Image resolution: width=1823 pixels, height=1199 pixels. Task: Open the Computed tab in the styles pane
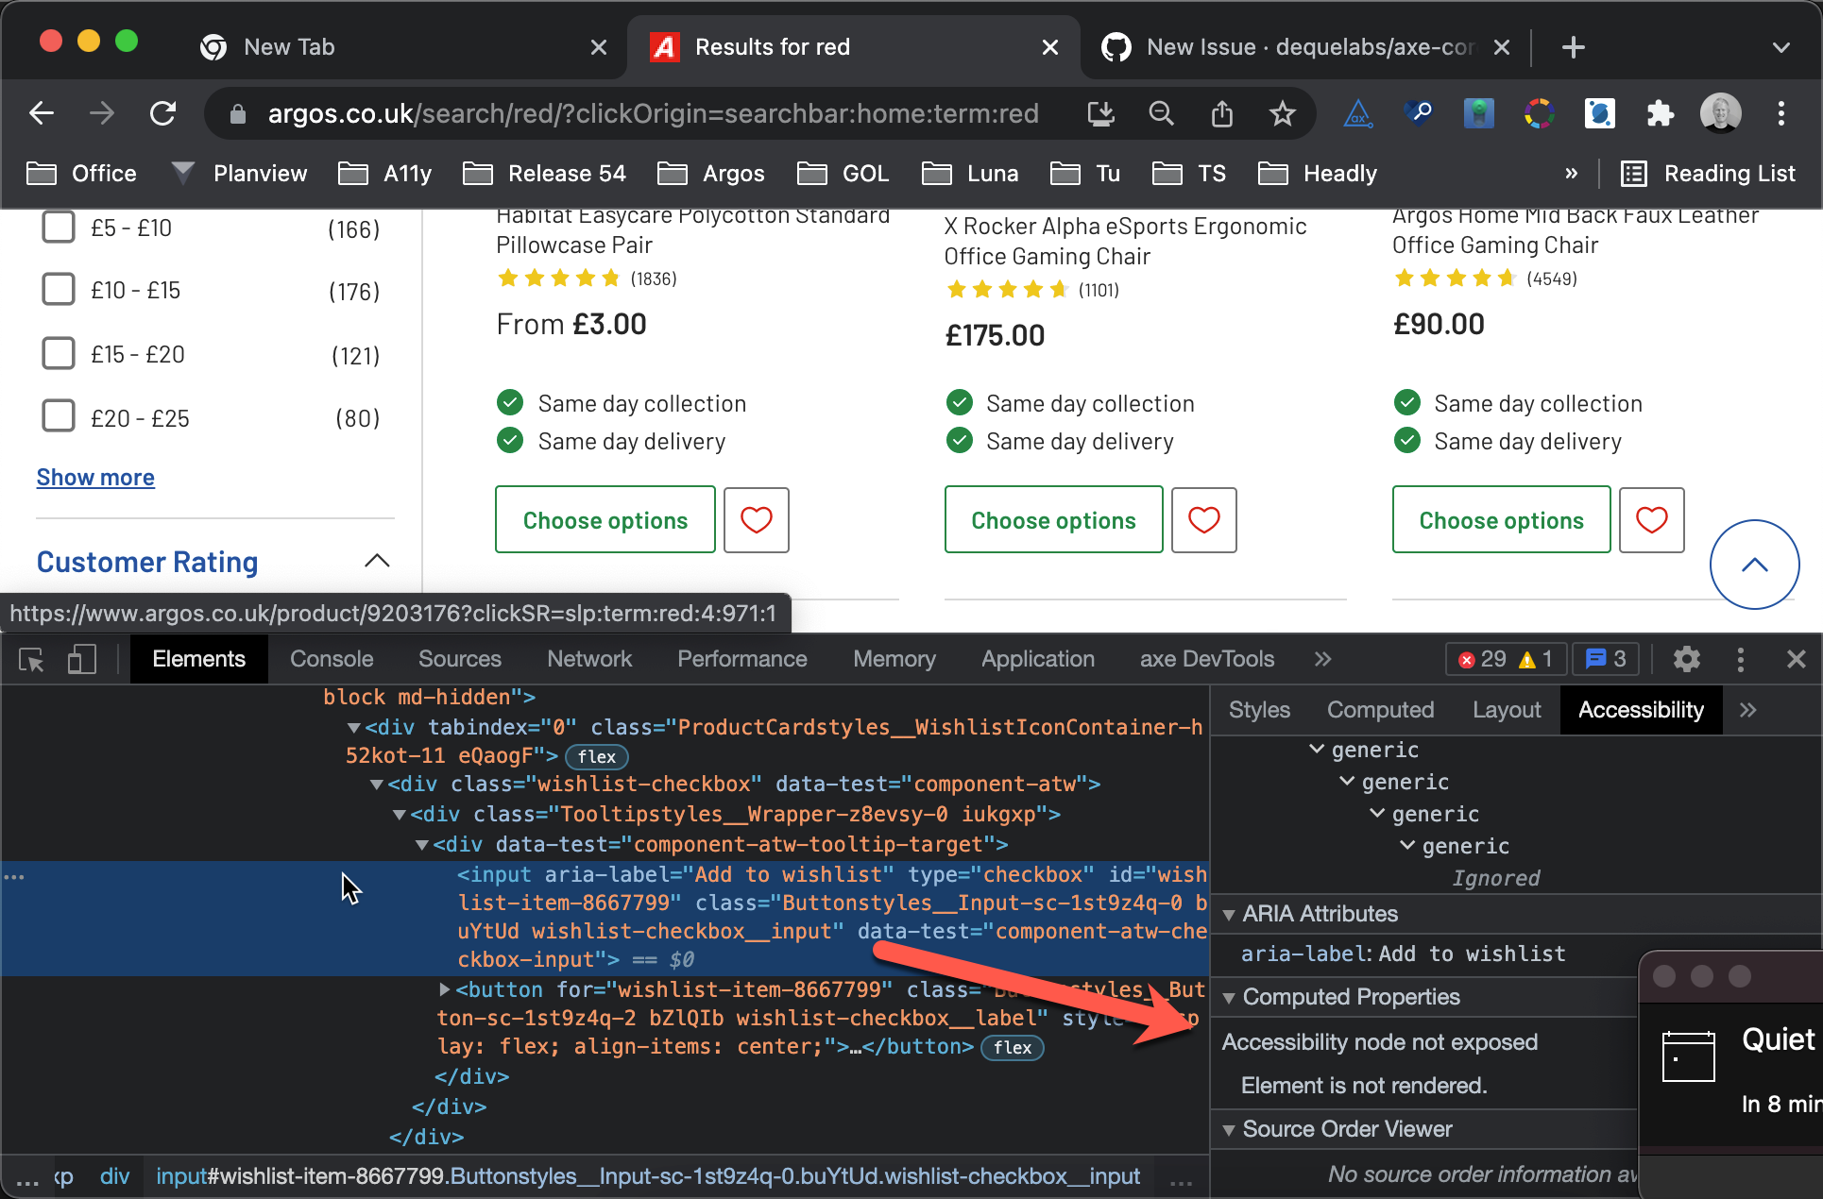[x=1380, y=709]
